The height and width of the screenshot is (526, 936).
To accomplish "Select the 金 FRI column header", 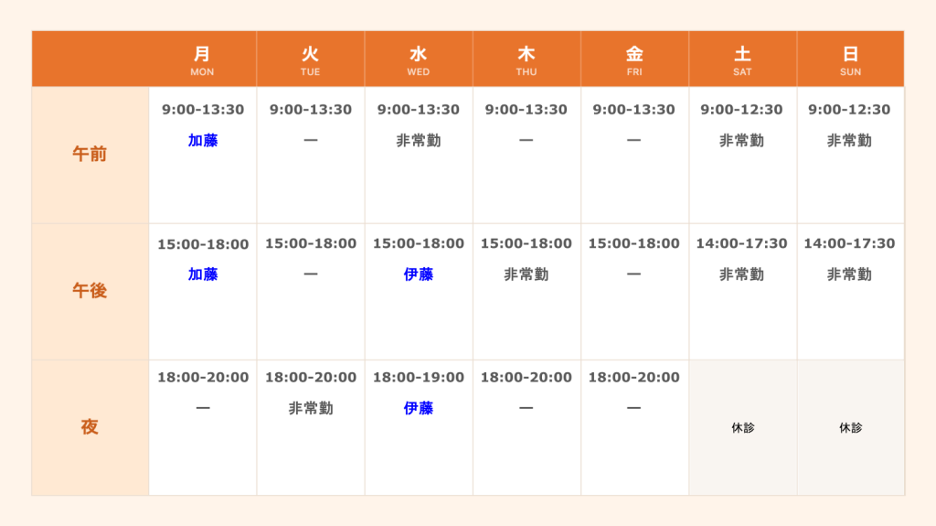I will [634, 59].
